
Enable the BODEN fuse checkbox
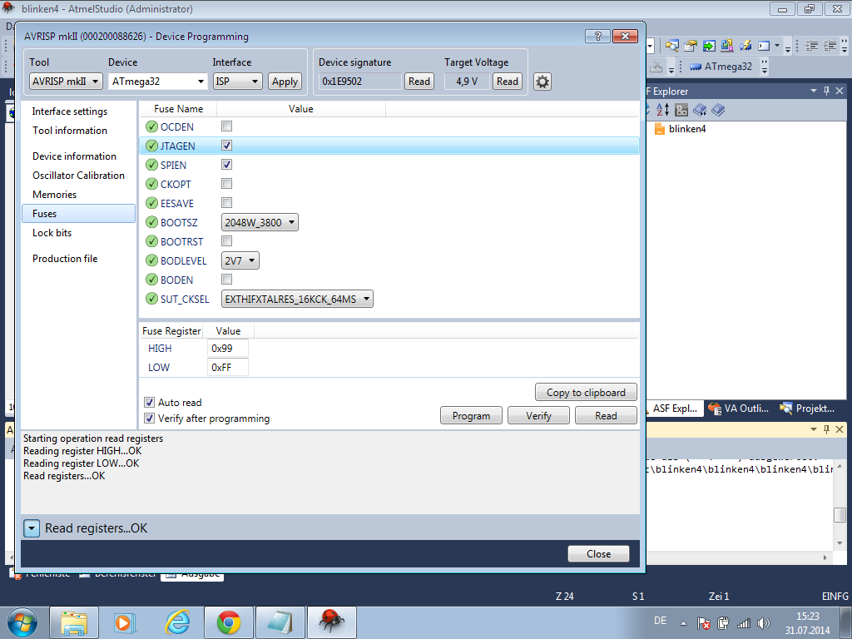click(x=226, y=280)
